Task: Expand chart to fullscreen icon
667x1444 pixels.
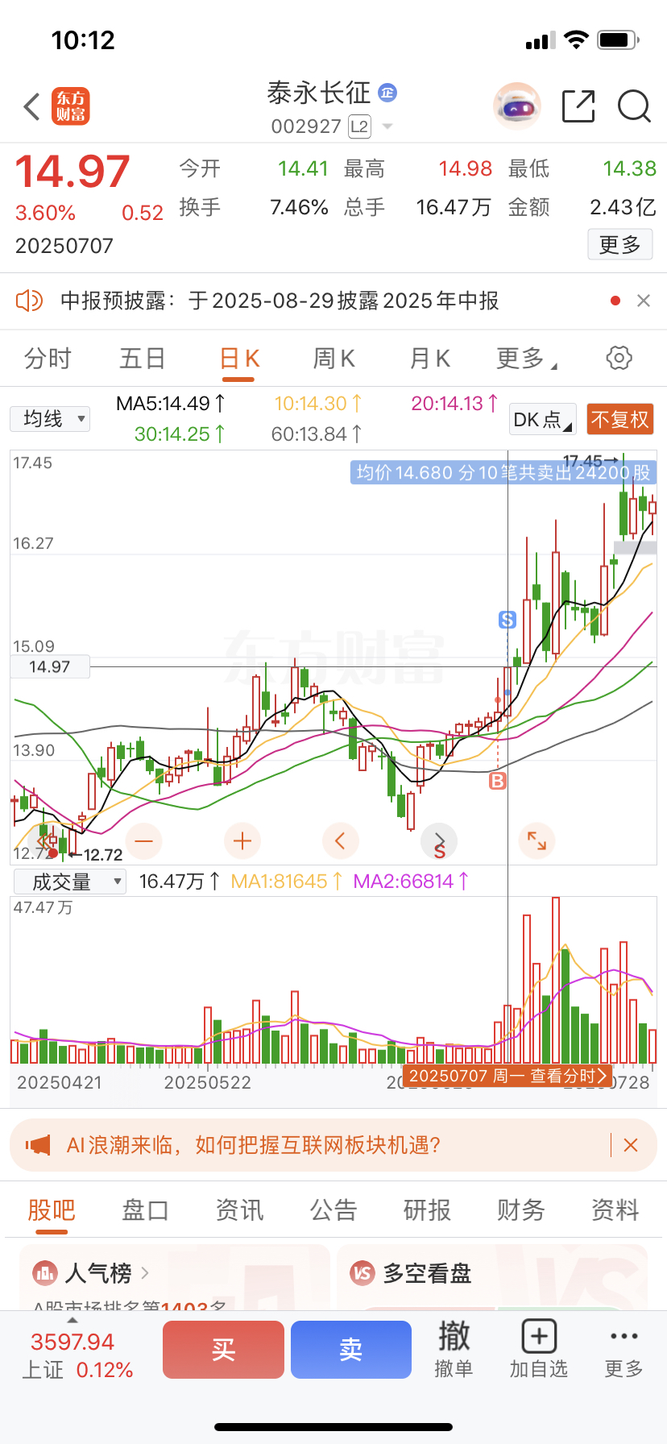Action: [x=536, y=841]
